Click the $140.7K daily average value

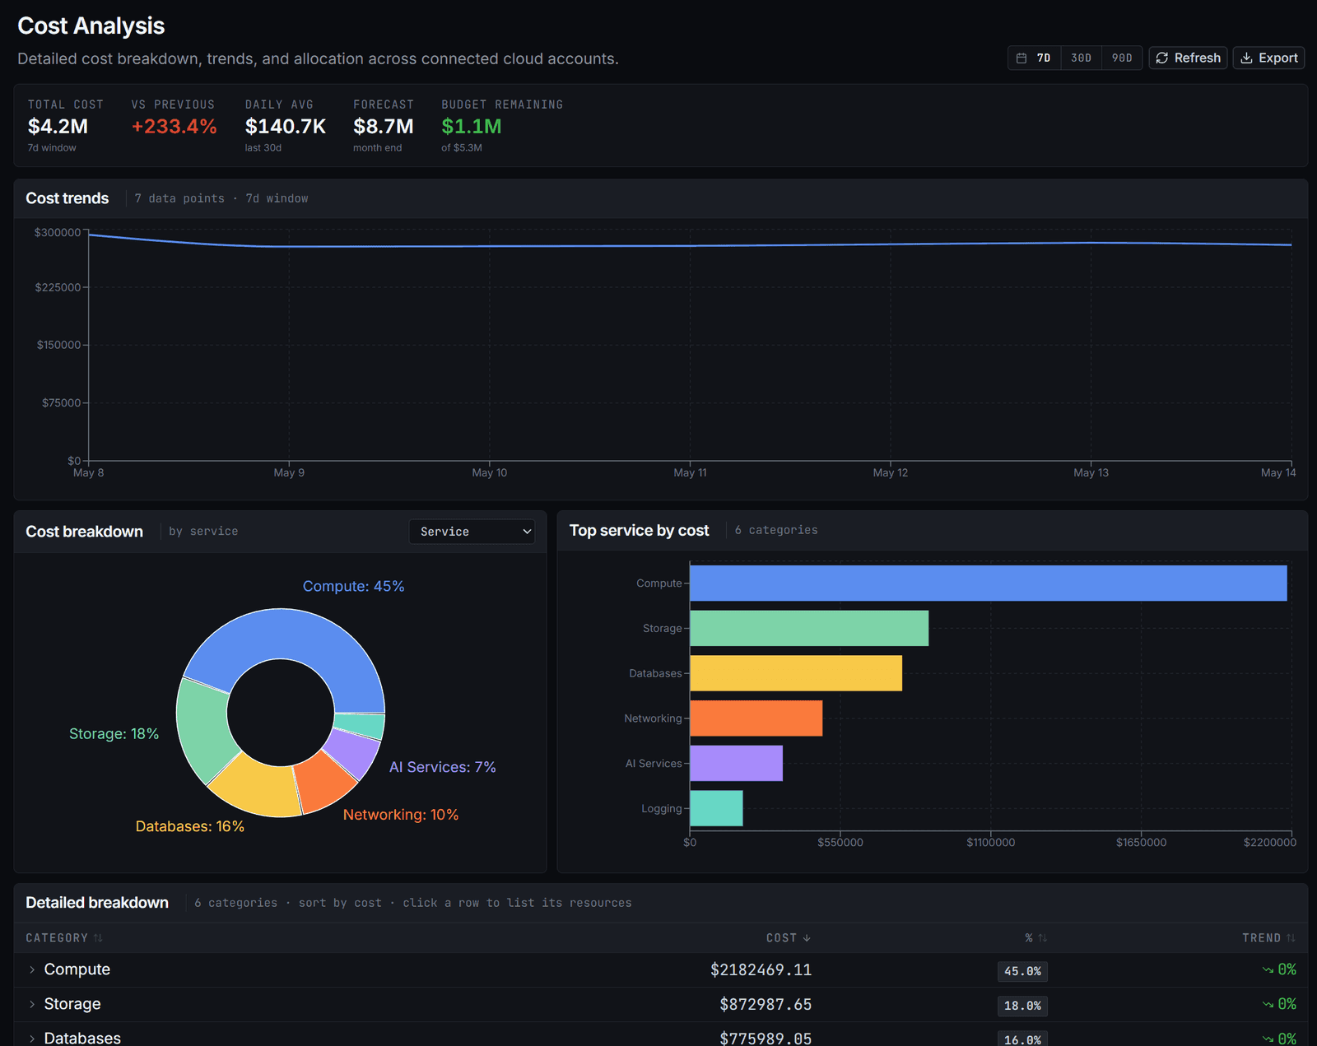(x=286, y=127)
